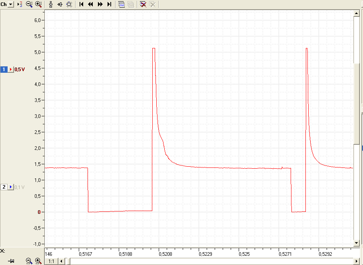This screenshot has width=363, height=265.
Task: Click the vertical scrollbar down arrow
Action: tap(356, 243)
